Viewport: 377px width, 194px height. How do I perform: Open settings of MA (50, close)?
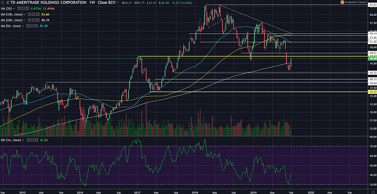pos(32,26)
